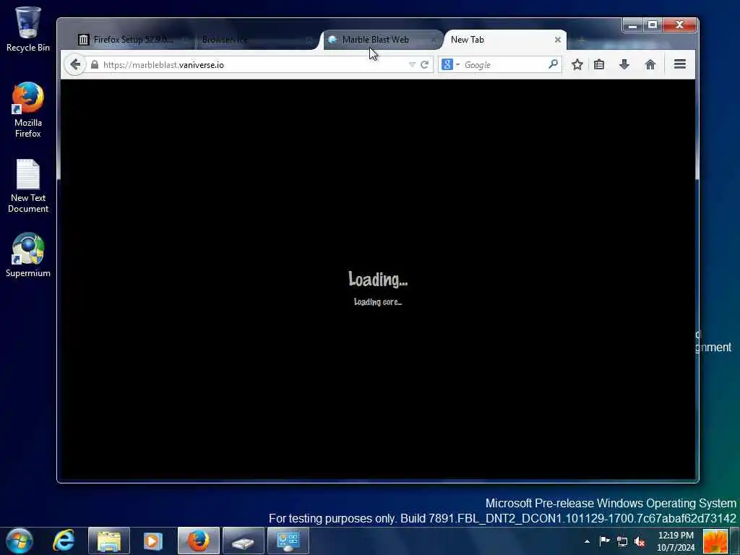Show bookmarks list icon in toolbar
This screenshot has width=740, height=555.
(x=599, y=64)
